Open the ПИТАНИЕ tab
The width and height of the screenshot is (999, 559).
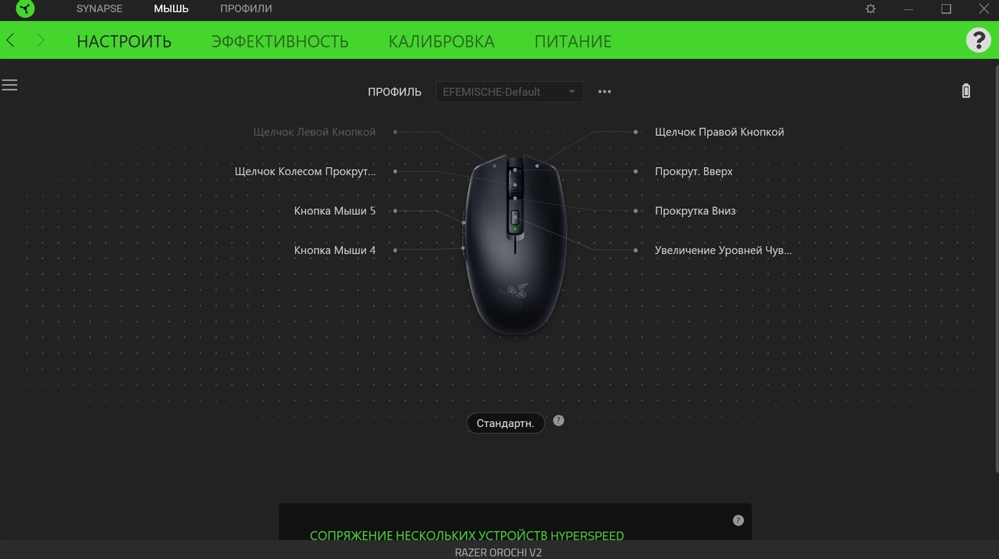(x=573, y=41)
